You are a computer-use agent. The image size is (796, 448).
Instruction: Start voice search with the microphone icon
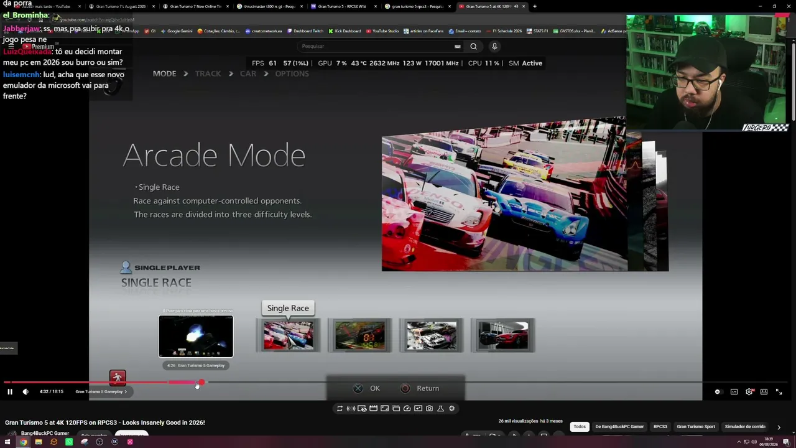[494, 46]
